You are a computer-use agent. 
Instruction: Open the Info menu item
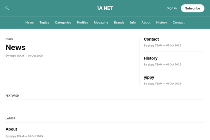tap(133, 22)
